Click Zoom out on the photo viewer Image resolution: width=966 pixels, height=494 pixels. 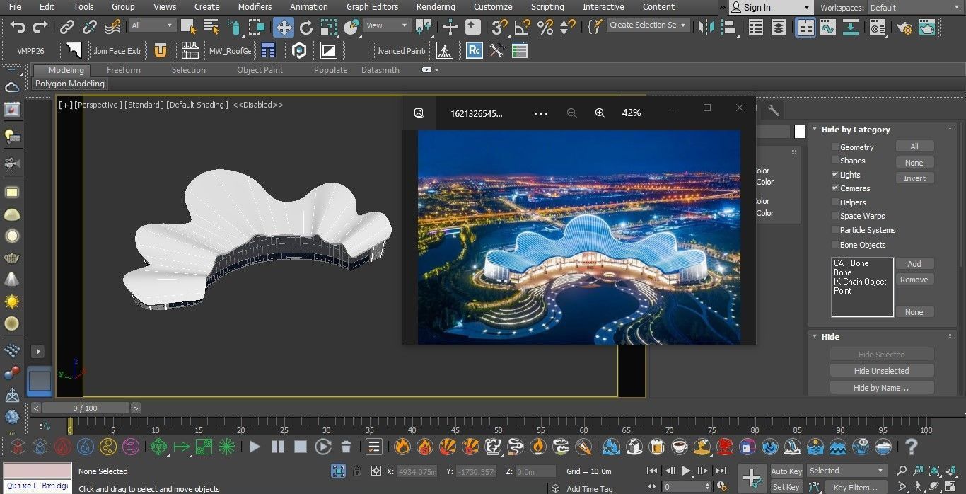(572, 113)
